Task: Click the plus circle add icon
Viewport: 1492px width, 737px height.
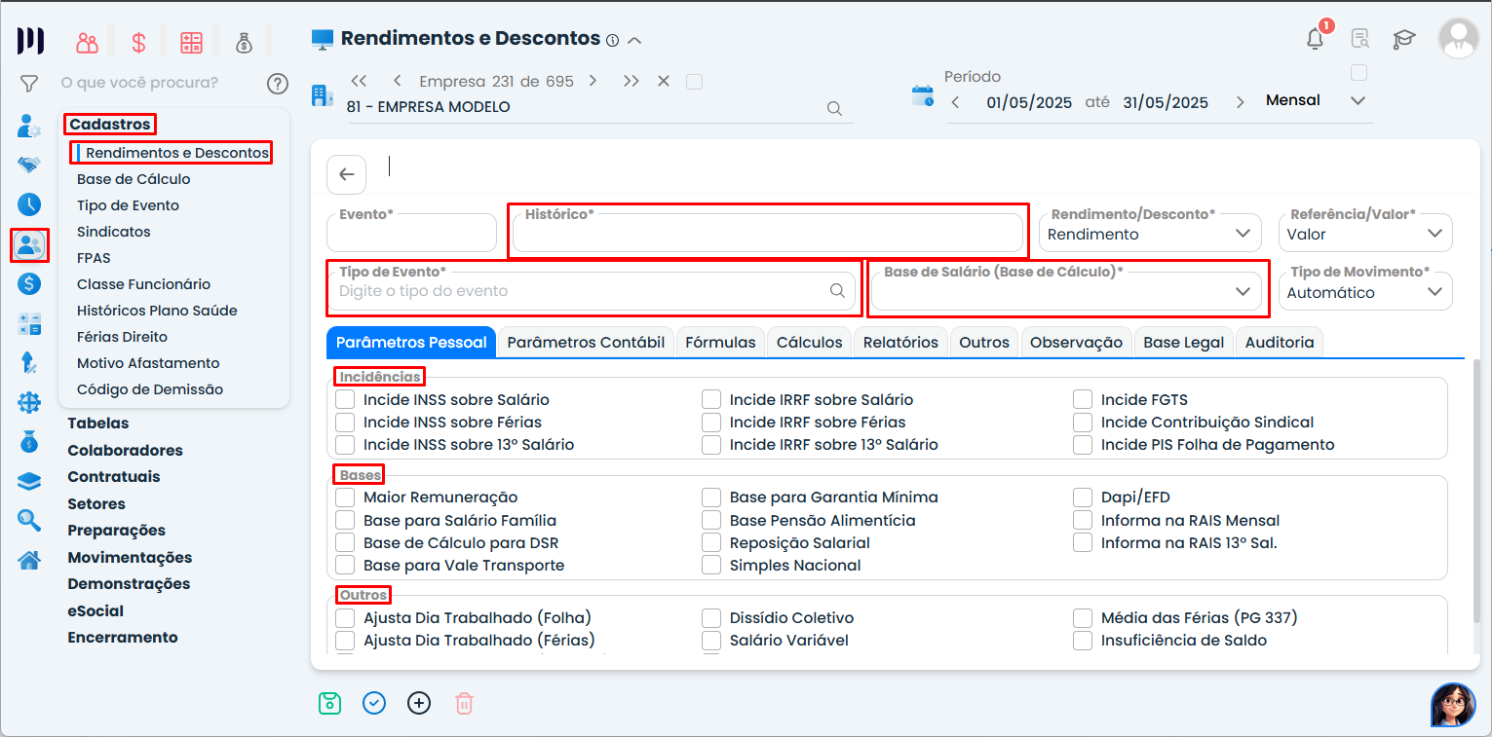Action: click(419, 703)
